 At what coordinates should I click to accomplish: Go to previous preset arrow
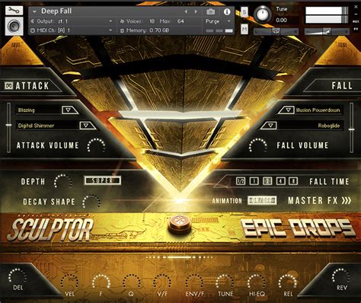186,11
